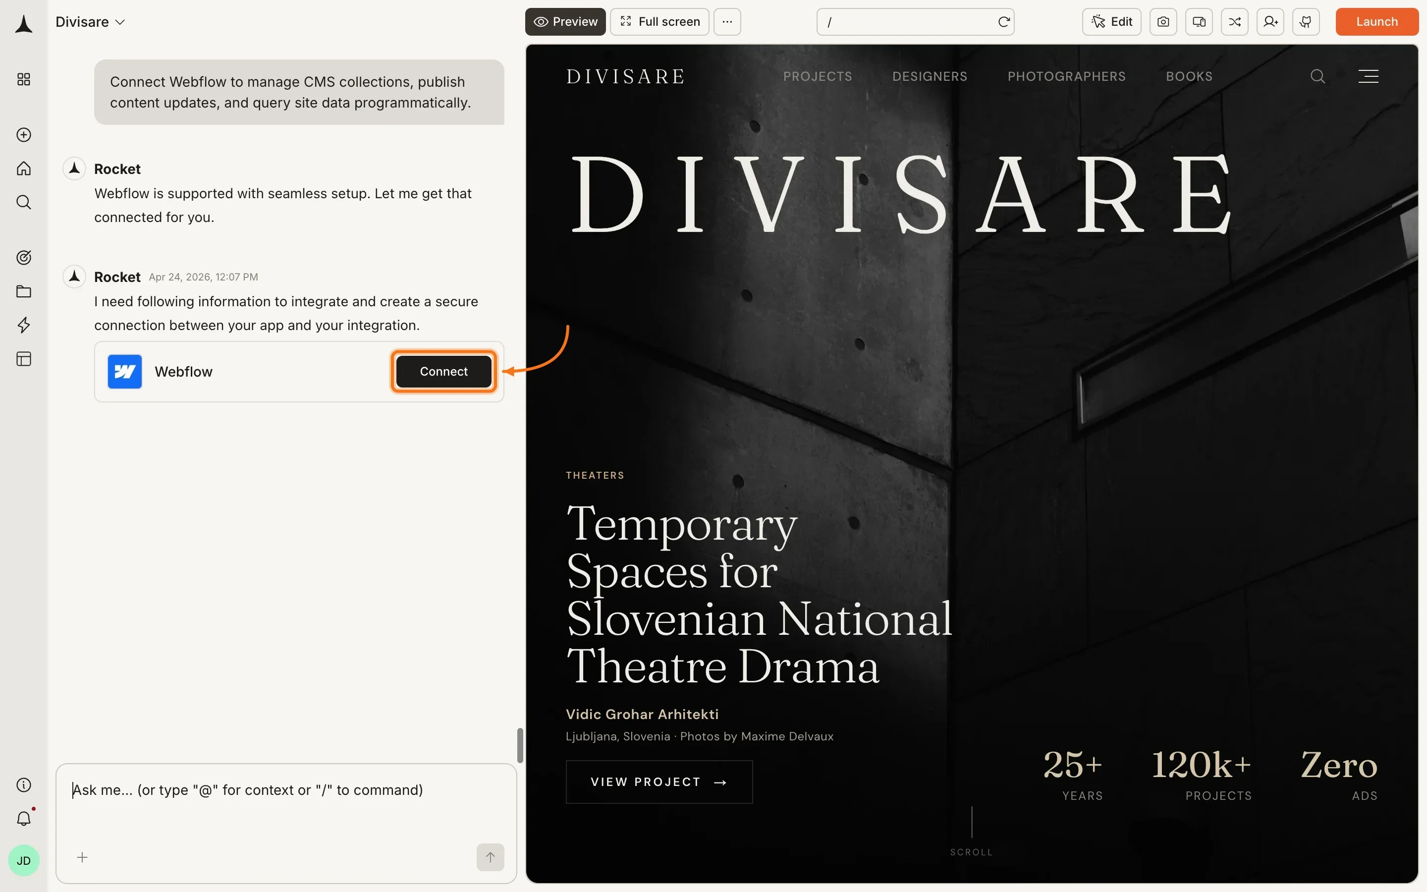Click the magnifier search icon in sidebar
The image size is (1427, 892).
[24, 202]
